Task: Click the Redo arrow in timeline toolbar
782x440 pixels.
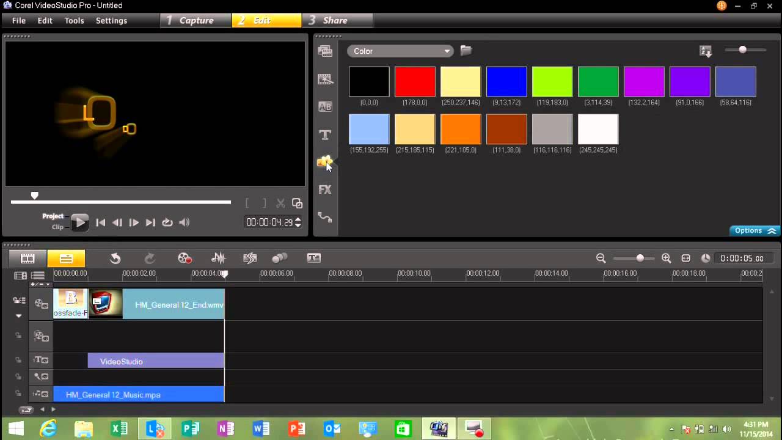Action: [150, 258]
